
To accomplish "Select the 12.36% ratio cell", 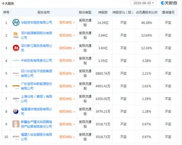I will pos(146,48).
